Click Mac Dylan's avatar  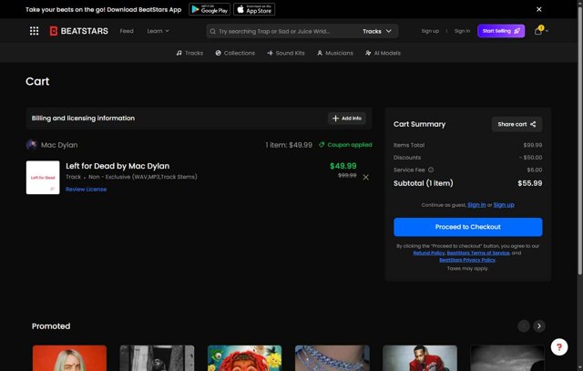32,145
